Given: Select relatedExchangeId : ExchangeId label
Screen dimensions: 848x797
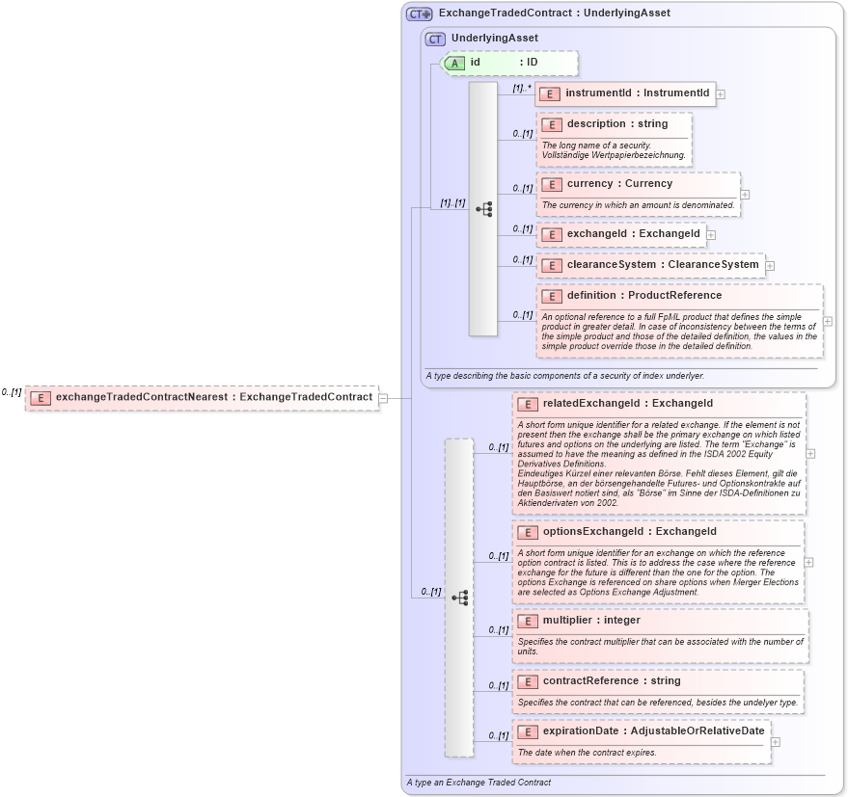Looking at the screenshot, I should pos(628,403).
